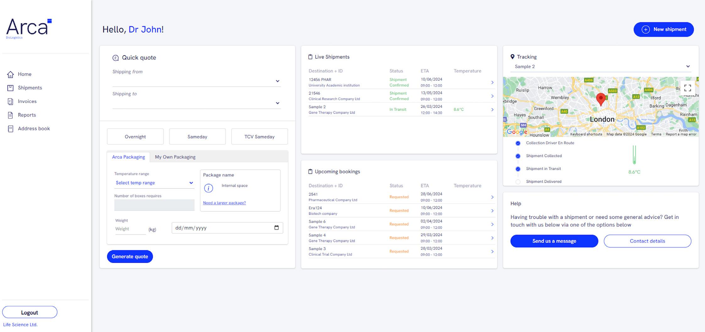Click the Quick quote pound-sign icon
Screen dimensions: 705x332
pos(115,58)
